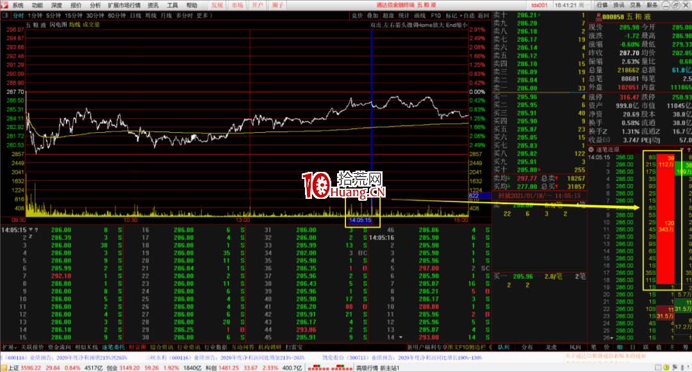Click the 14:05:15 time marker on chart axis
This screenshot has width=692, height=372.
point(359,220)
